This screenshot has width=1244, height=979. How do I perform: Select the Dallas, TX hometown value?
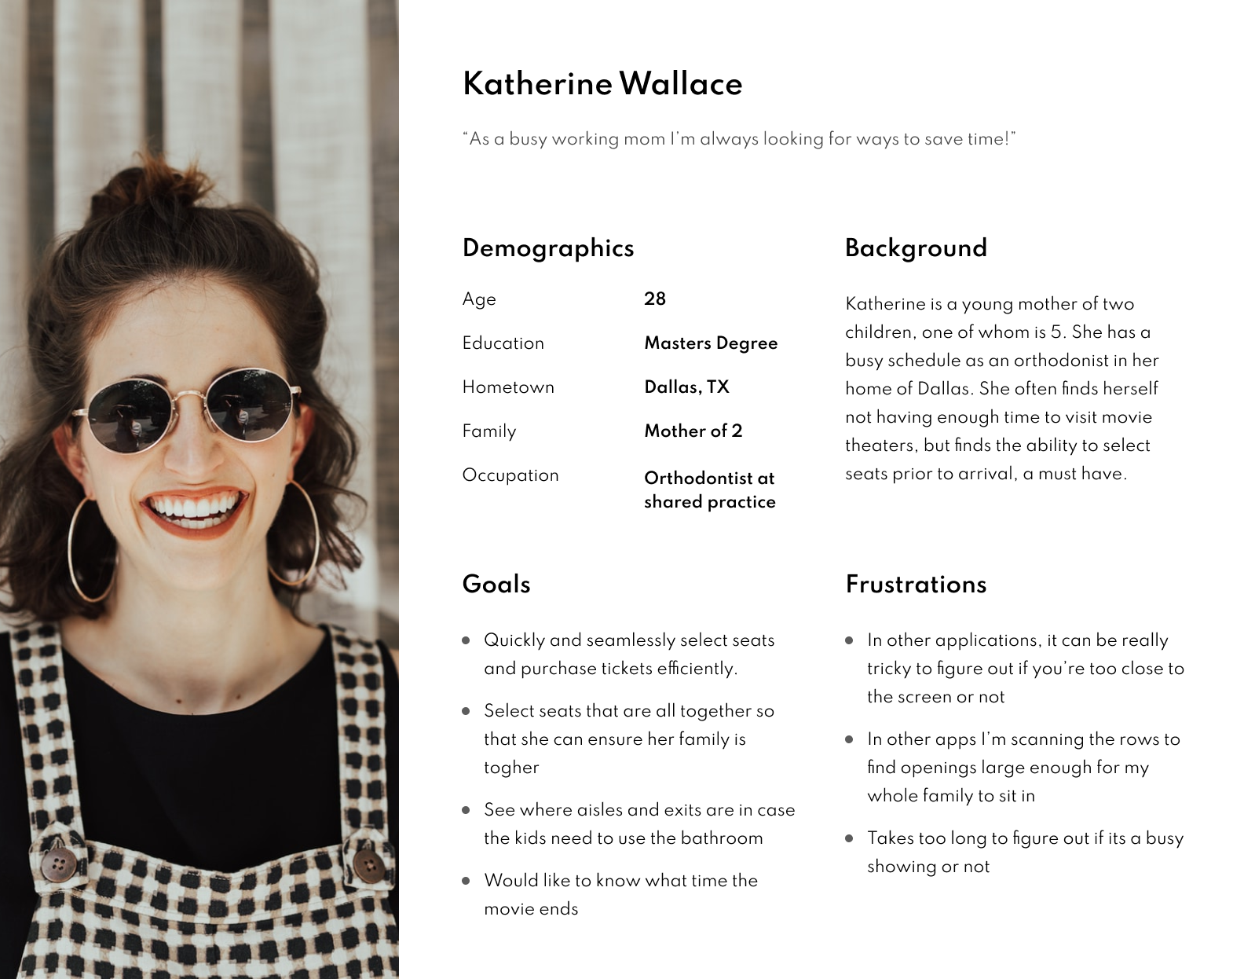pos(686,387)
